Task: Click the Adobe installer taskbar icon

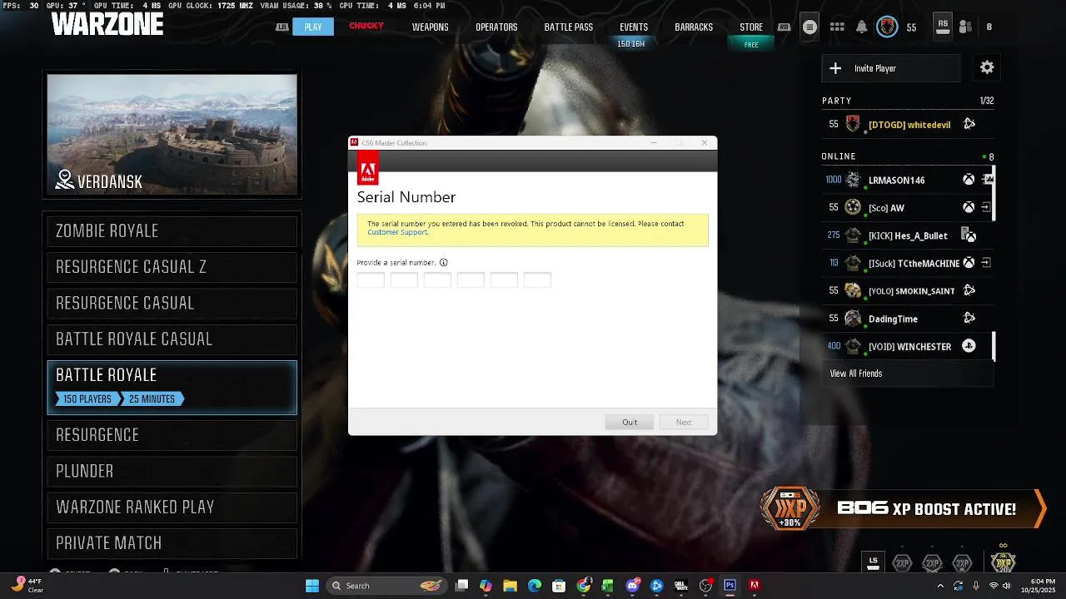Action: 755,586
